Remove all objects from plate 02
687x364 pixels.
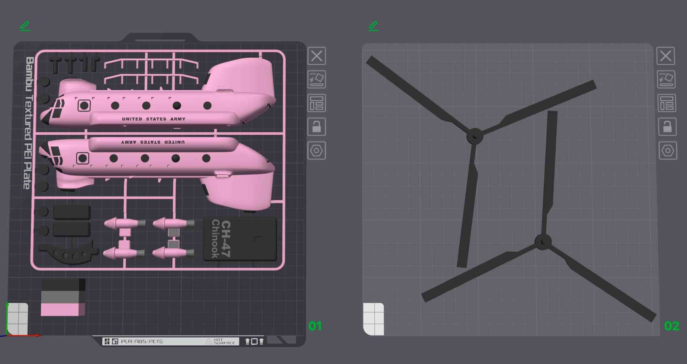(x=666, y=56)
